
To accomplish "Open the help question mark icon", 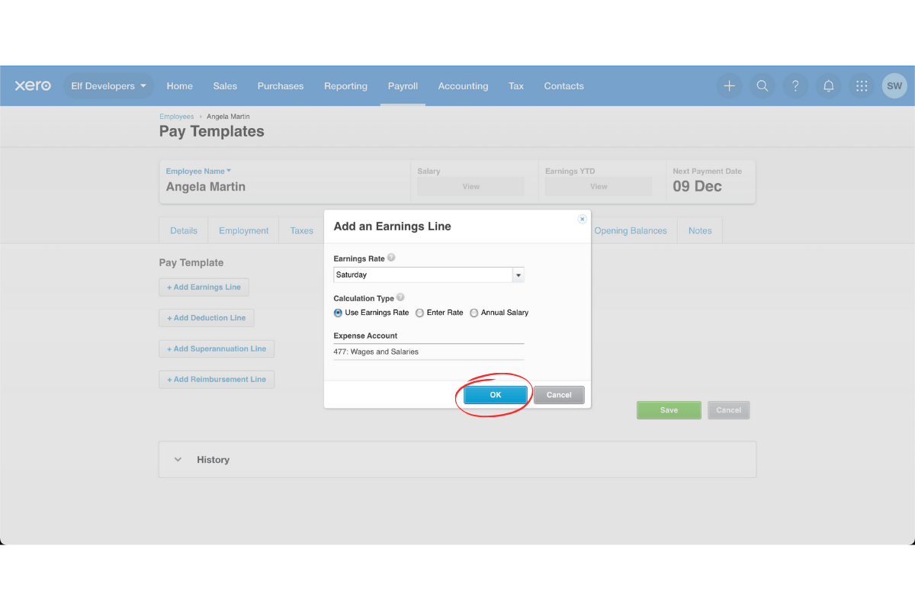I will (x=795, y=86).
